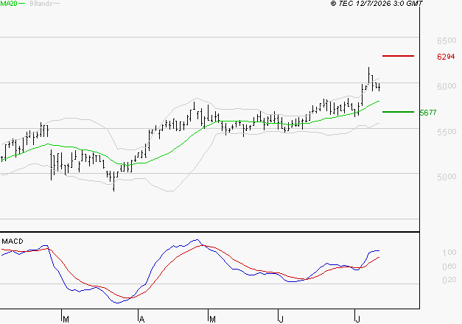Select the red 6294 resistance line

(x=398, y=56)
